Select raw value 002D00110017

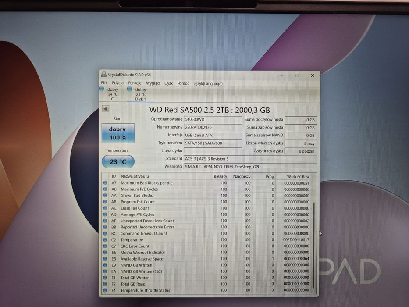296,239
